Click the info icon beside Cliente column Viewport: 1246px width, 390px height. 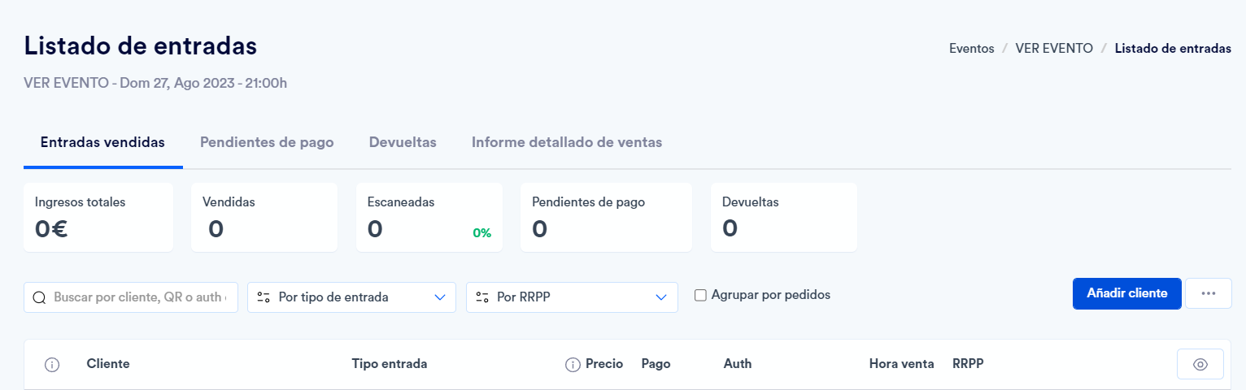[52, 365]
